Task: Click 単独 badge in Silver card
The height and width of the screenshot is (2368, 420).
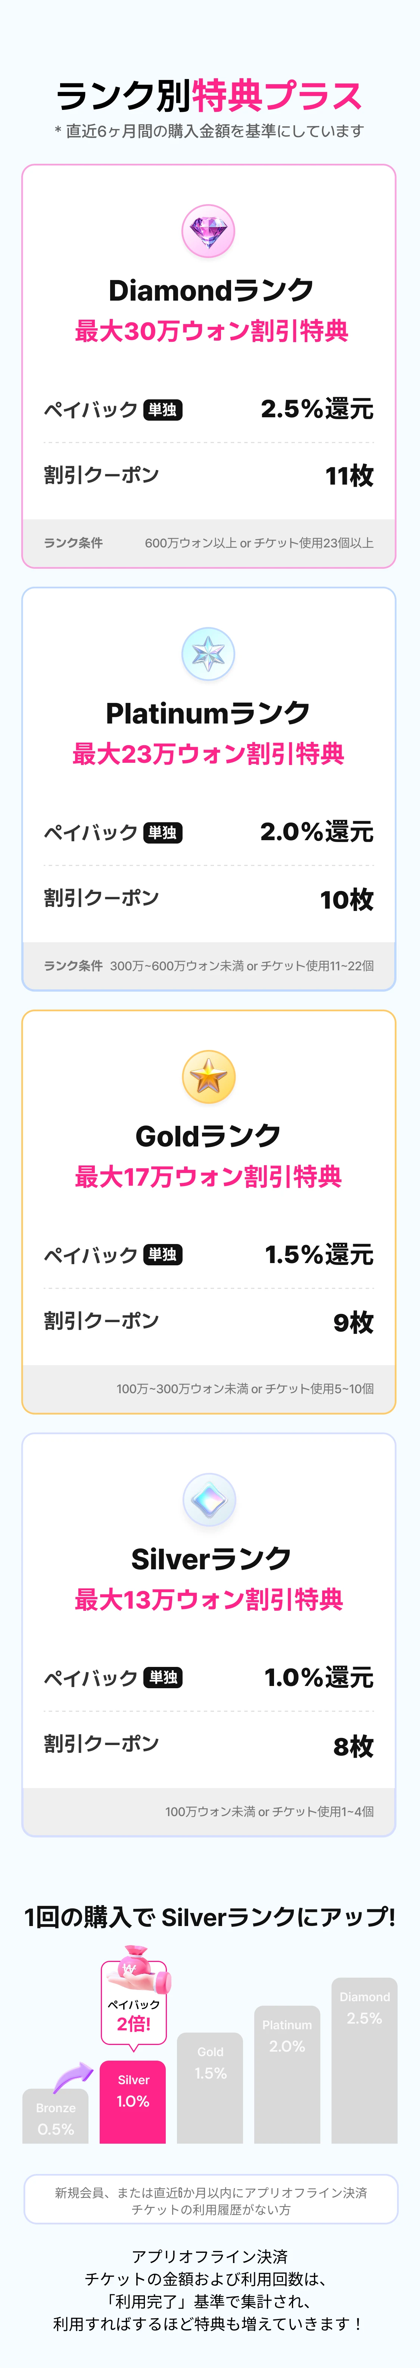Action: (163, 1678)
